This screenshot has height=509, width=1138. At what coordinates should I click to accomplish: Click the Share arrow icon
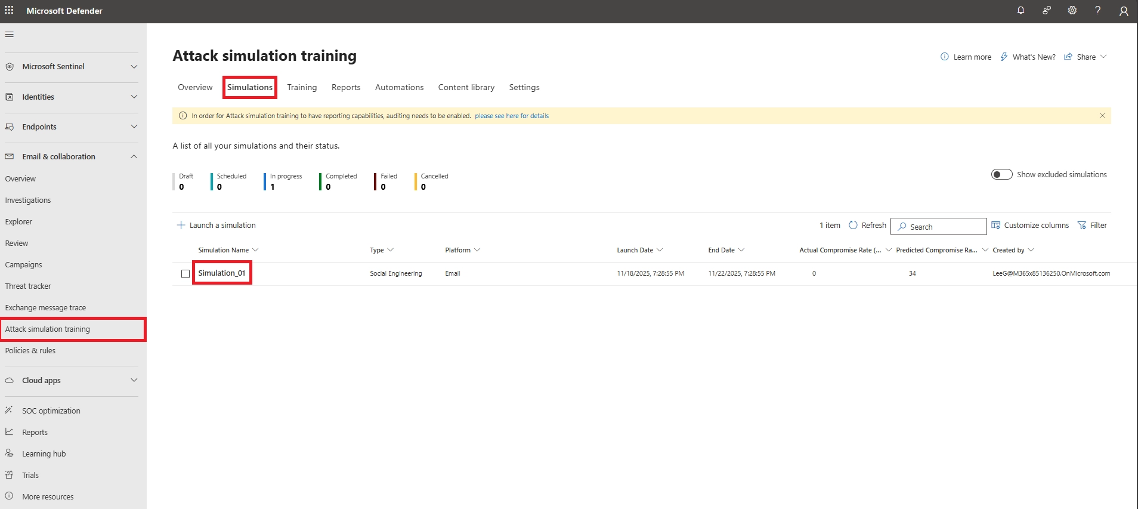[x=1068, y=57]
